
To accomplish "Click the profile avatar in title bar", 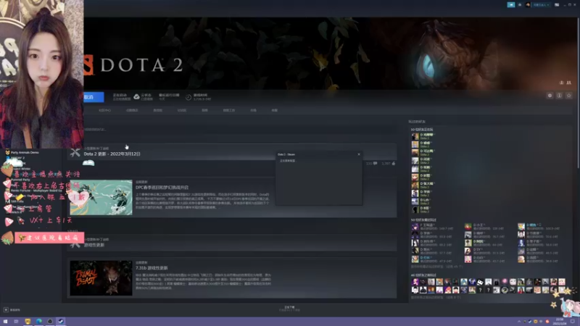I will [528, 5].
